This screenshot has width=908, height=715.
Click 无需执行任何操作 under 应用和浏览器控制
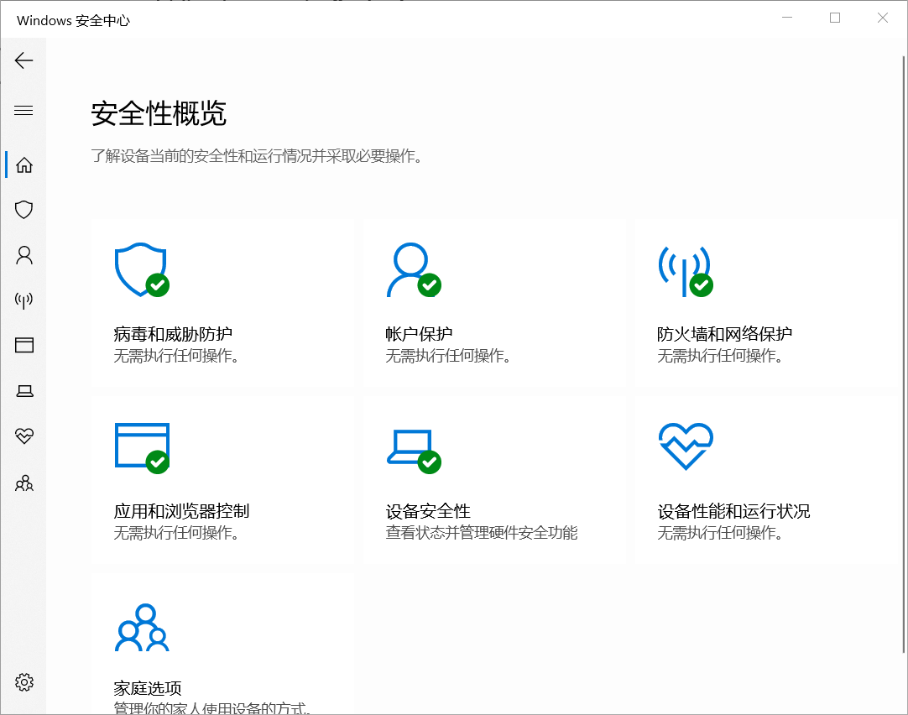[x=176, y=533]
